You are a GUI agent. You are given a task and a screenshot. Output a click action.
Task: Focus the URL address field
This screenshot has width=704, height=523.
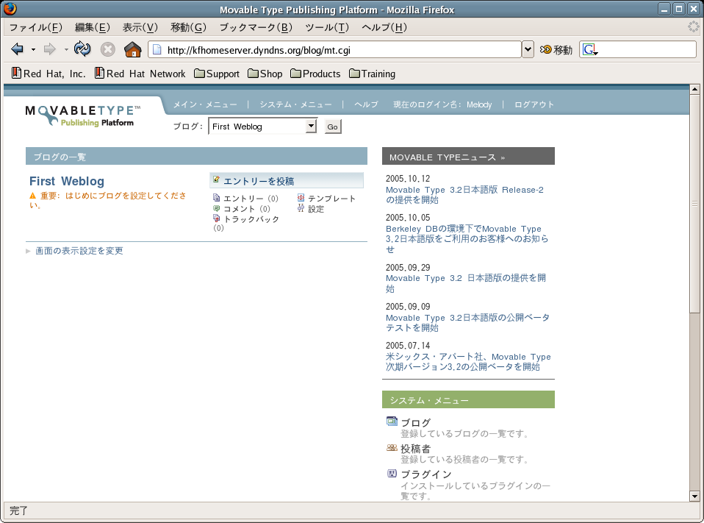[334, 49]
